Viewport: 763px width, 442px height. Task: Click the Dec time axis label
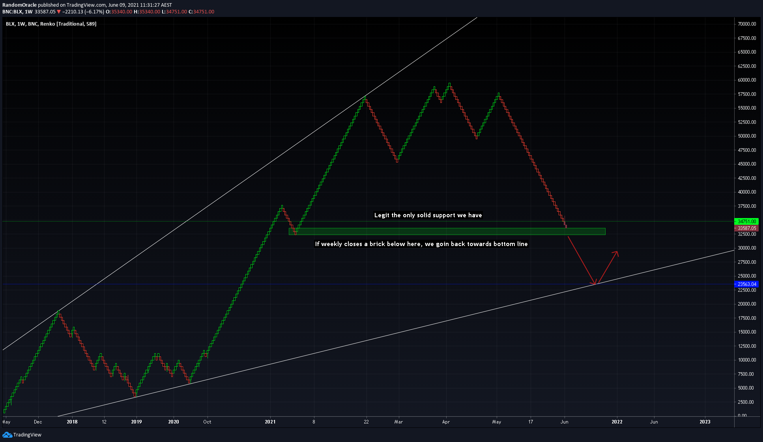(38, 422)
